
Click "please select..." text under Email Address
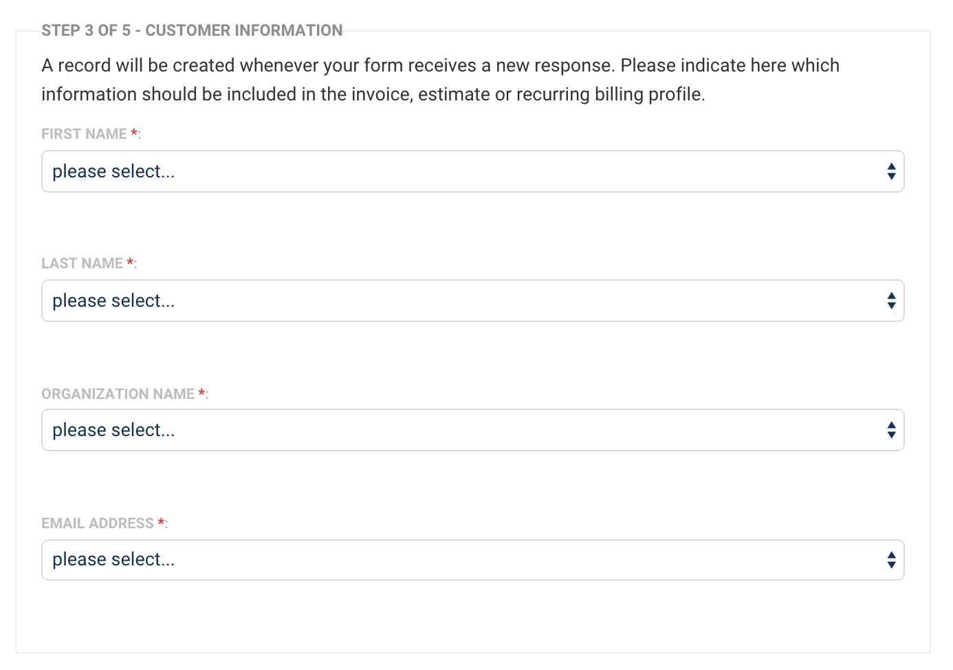[113, 559]
